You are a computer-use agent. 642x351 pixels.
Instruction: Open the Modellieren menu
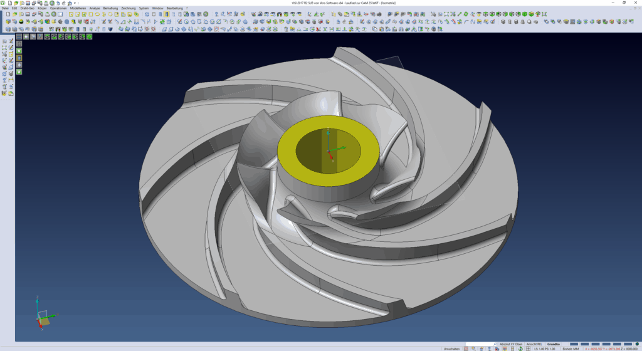click(78, 8)
